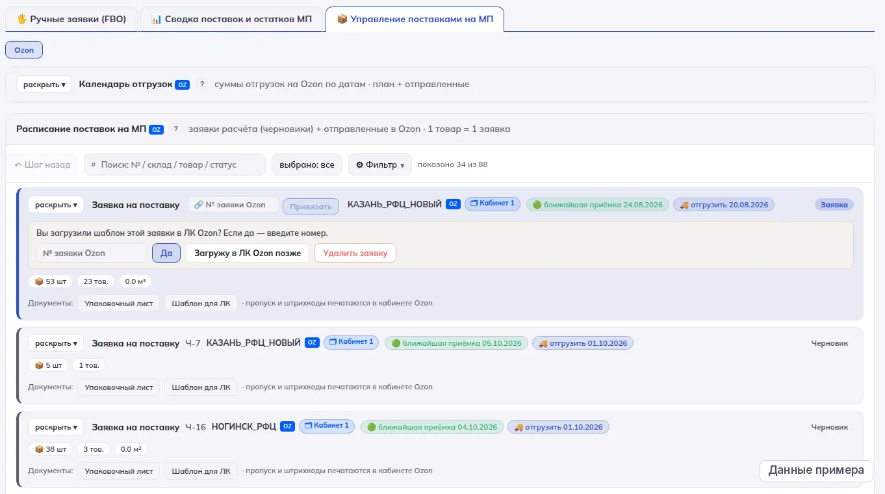This screenshot has height=494, width=885.
Task: Click the OZ badge beside Календарь отгрузок
Action: click(x=183, y=84)
